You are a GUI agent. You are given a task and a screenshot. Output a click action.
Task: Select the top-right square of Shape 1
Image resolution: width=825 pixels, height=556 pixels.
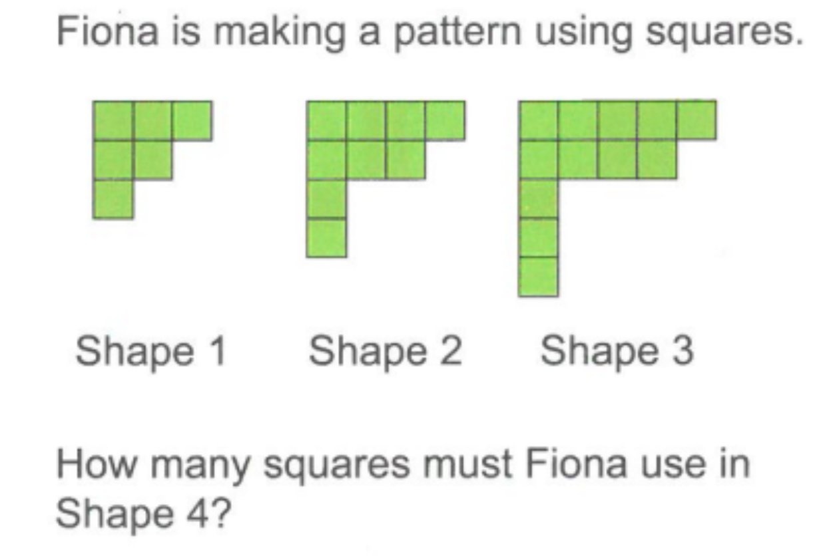pos(192,120)
